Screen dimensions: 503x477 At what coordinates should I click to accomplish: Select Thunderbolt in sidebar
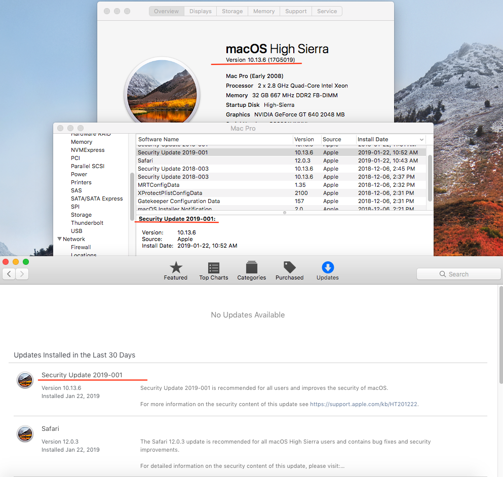coord(87,223)
